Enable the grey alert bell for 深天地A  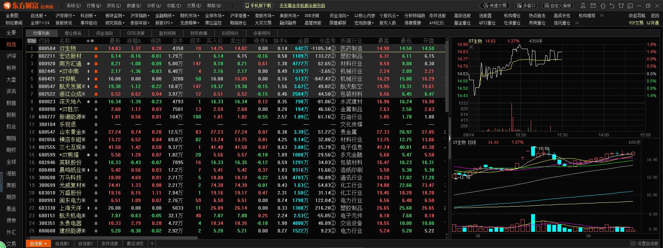[x=96, y=102]
